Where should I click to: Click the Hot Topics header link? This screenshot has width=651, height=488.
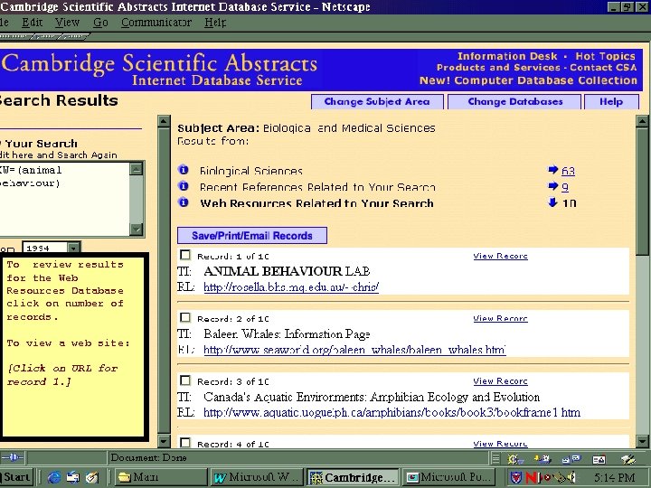(x=605, y=56)
